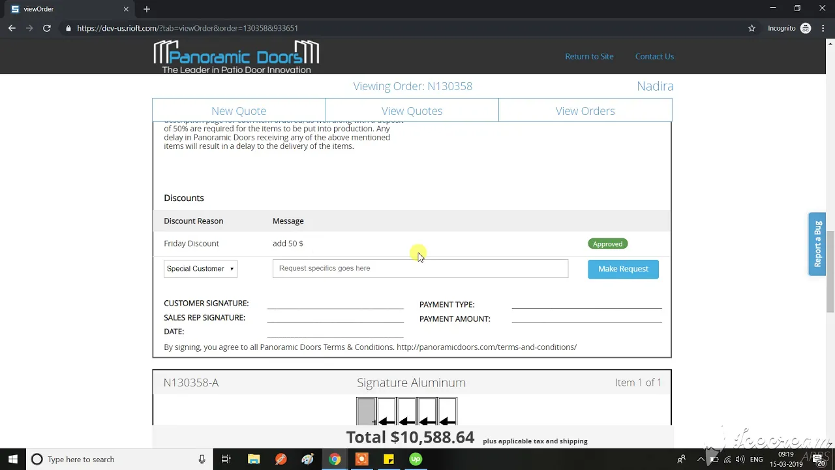Viewport: 835px width, 470px height.
Task: Click the Nadira user name
Action: 655,86
